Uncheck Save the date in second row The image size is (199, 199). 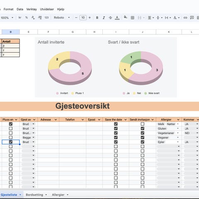(x=116, y=129)
